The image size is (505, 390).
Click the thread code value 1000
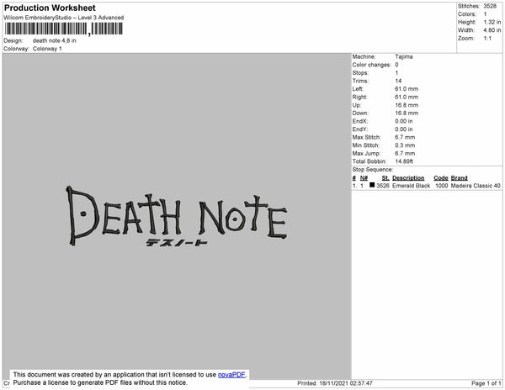coord(441,186)
